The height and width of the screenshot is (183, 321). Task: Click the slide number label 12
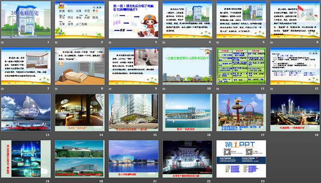[x=317, y=88]
